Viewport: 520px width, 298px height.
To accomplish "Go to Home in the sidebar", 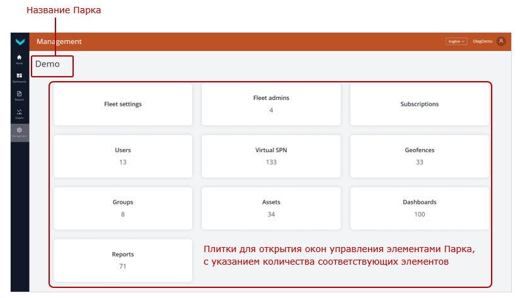I will click(20, 60).
